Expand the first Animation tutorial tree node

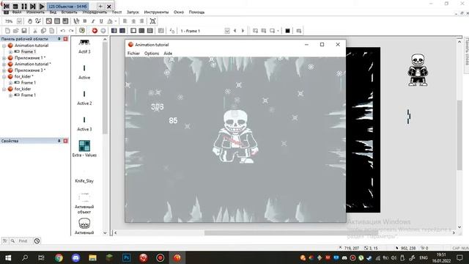(4, 45)
